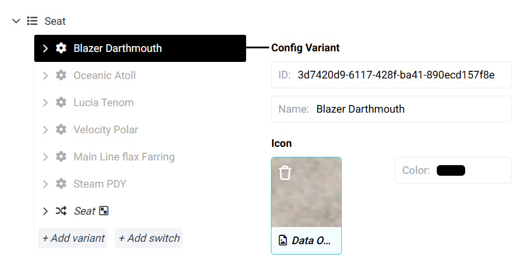Viewport: 520px width, 263px height.
Task: Expand the Blazer Darthmouth variant
Action: [x=45, y=48]
